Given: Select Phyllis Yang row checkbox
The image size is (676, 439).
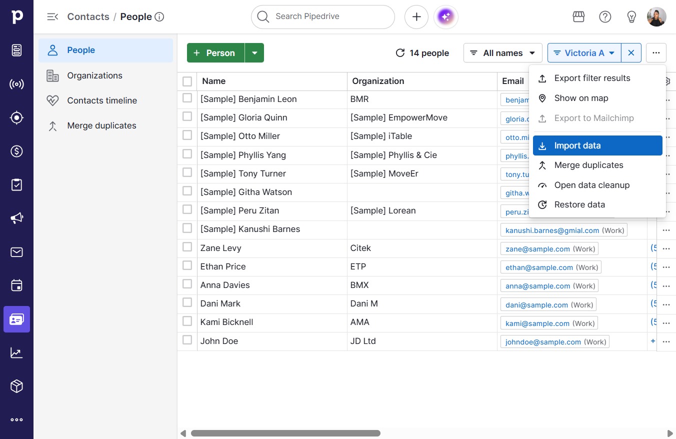Looking at the screenshot, I should (187, 153).
